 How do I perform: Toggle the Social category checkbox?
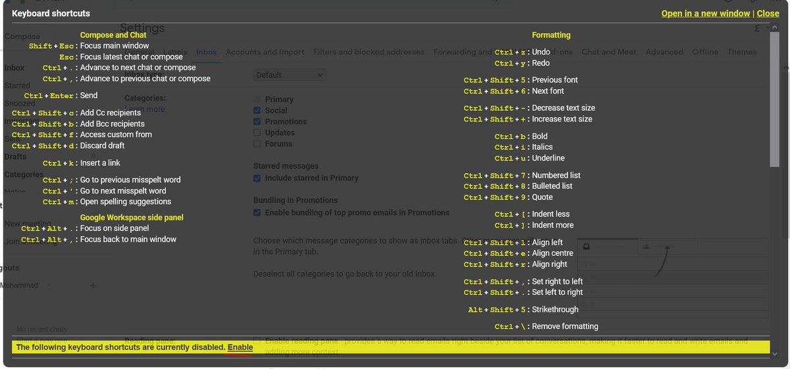257,111
